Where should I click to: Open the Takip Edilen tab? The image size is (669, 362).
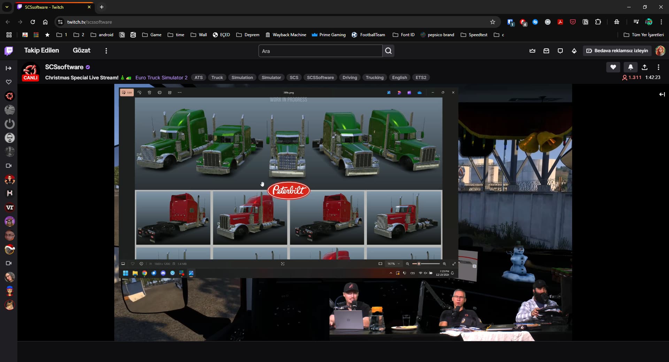click(41, 50)
